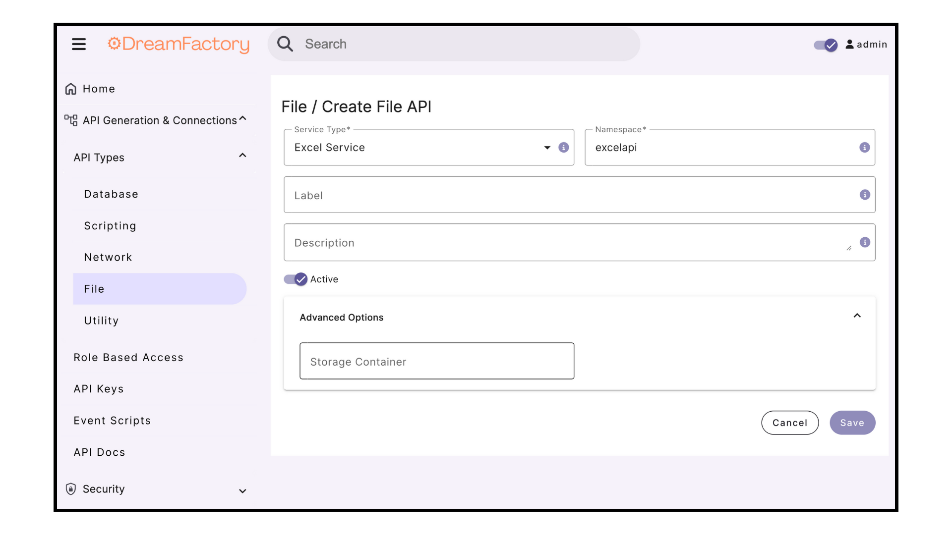The width and height of the screenshot is (952, 535).
Task: Click the search magnifier icon
Action: [285, 44]
